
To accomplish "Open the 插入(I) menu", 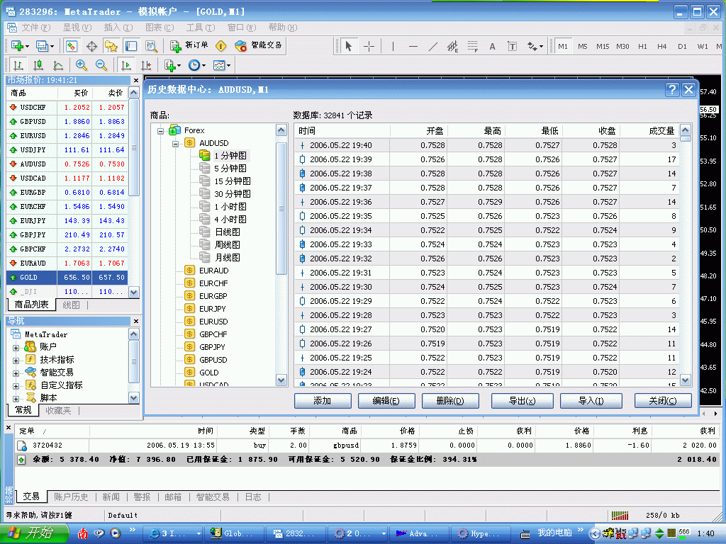I will 118,28.
